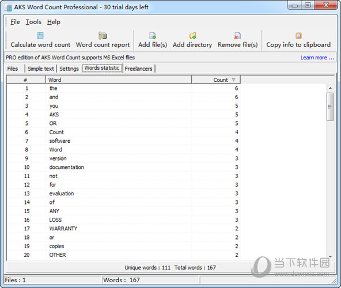Image resolution: width=341 pixels, height=288 pixels.
Task: Follow the Learn more link
Action: (x=317, y=58)
